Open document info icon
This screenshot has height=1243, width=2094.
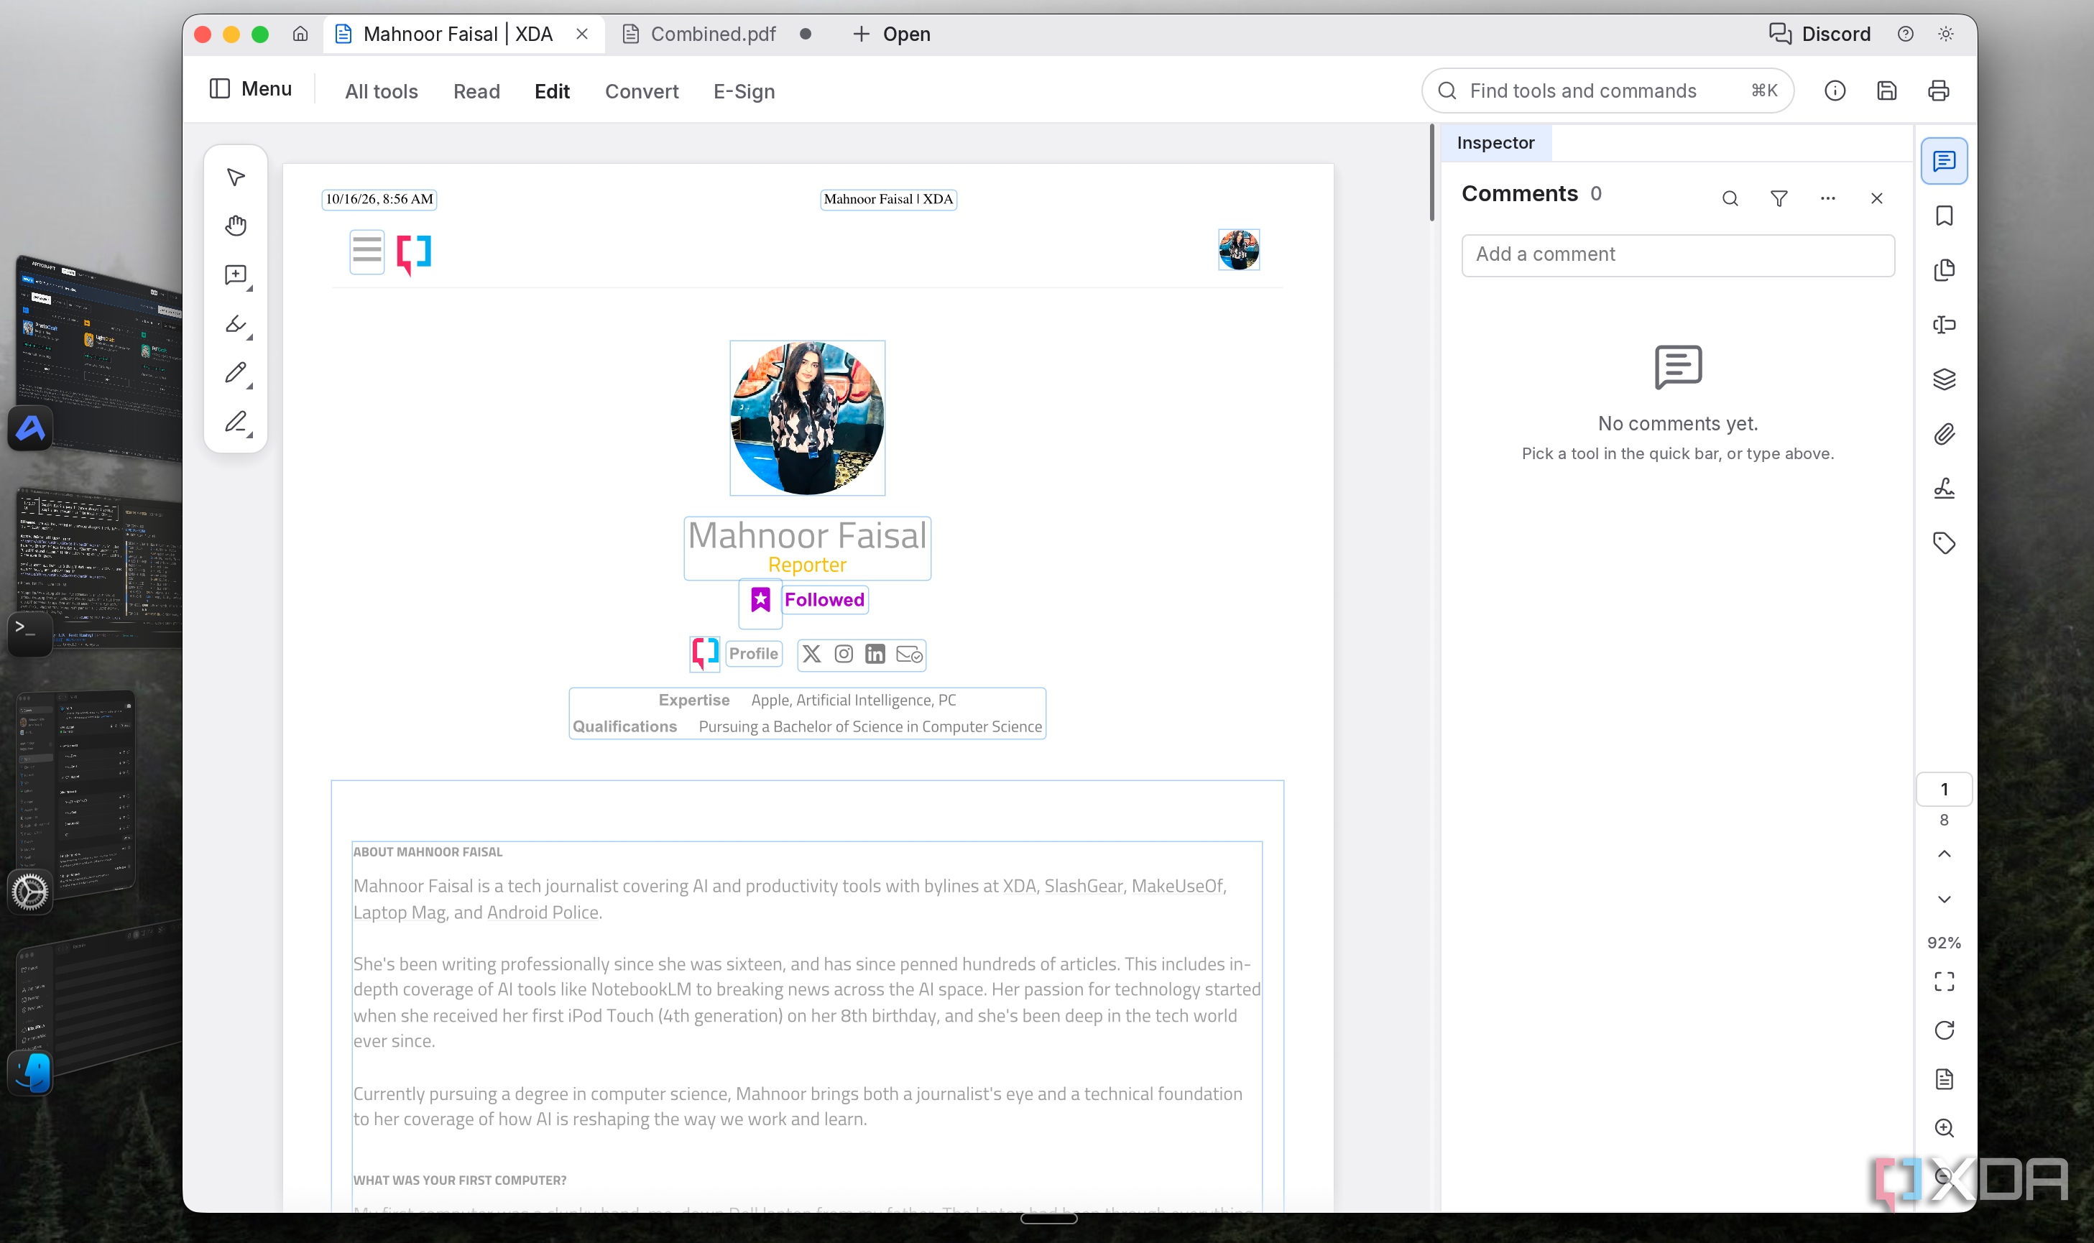coord(1835,91)
